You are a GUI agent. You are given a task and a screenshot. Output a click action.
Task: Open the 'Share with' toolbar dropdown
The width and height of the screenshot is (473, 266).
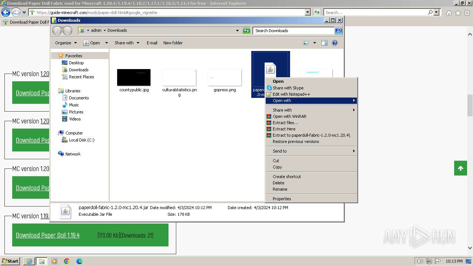(127, 43)
